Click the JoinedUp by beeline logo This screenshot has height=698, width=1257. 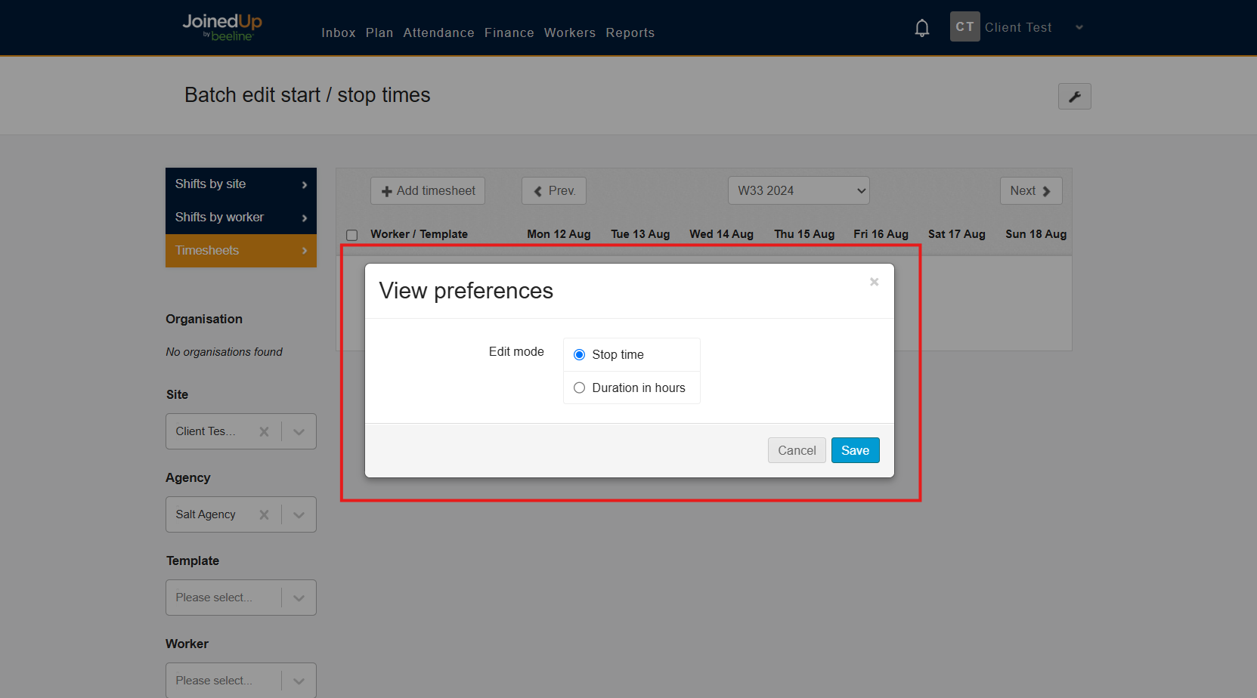[x=222, y=27]
